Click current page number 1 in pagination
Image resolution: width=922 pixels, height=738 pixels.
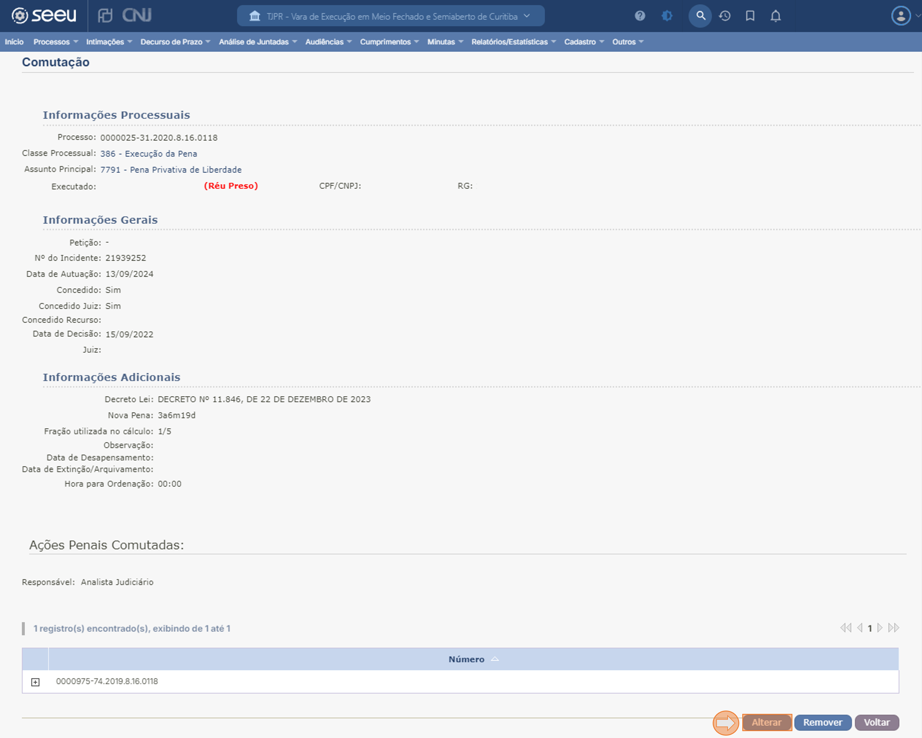pos(869,628)
